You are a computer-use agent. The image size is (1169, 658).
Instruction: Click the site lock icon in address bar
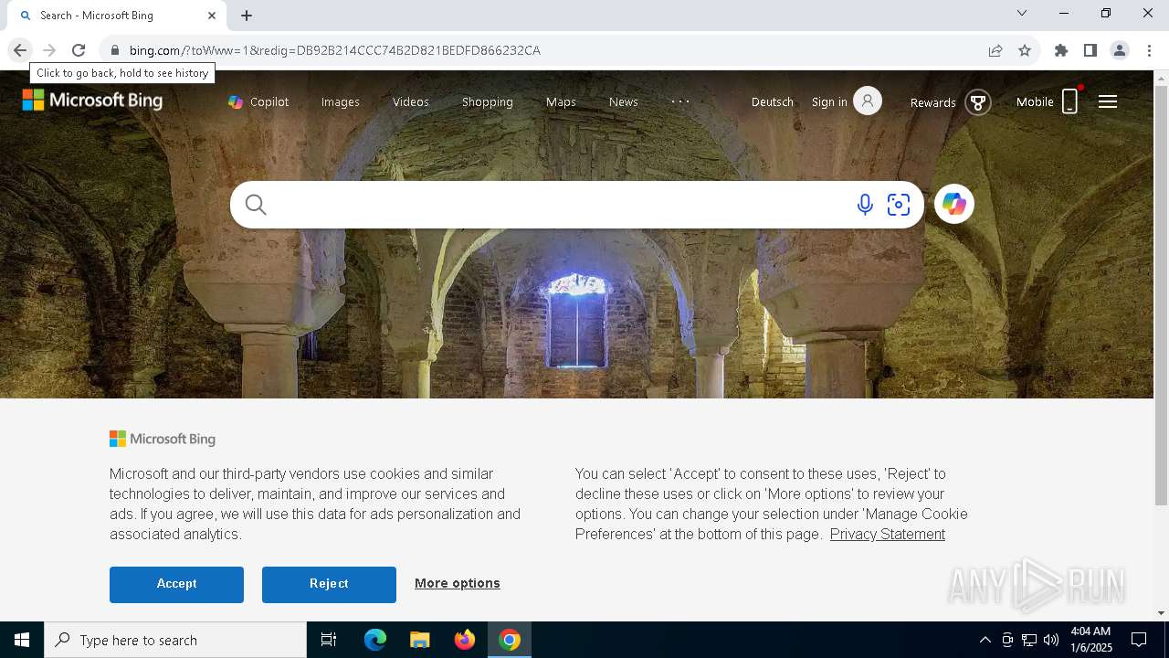pyautogui.click(x=114, y=50)
